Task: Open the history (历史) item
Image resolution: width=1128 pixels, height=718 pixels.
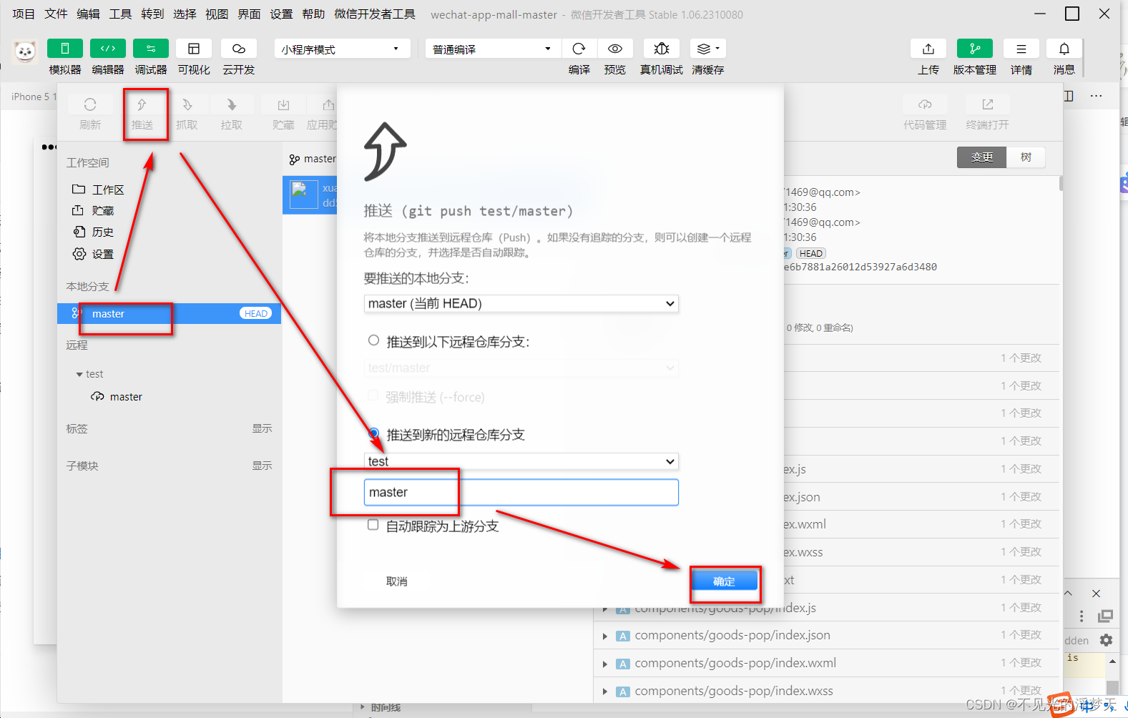Action: (93, 232)
